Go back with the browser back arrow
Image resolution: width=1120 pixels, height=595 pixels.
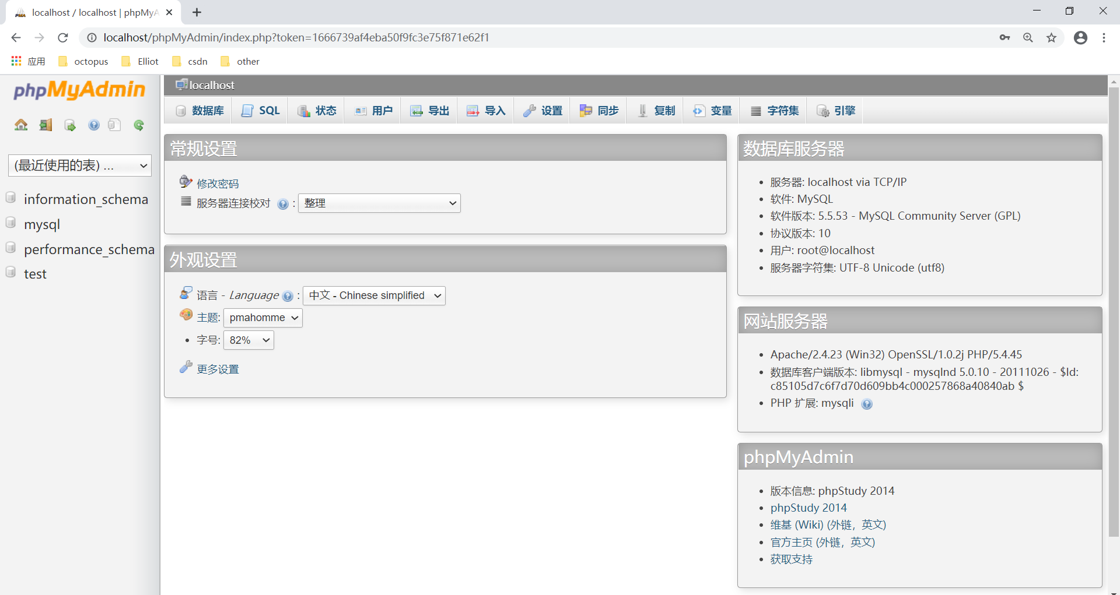(16, 37)
